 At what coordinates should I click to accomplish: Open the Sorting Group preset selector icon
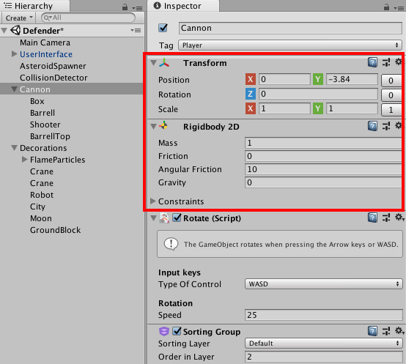(386, 331)
